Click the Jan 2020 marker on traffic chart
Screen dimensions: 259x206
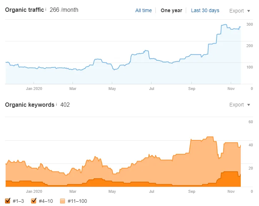34,89
